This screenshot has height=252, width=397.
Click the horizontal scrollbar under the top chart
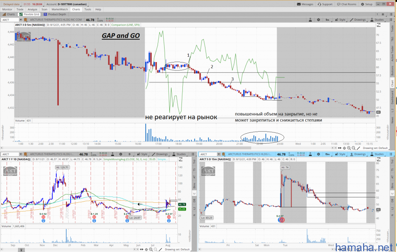pyautogui.click(x=169, y=148)
